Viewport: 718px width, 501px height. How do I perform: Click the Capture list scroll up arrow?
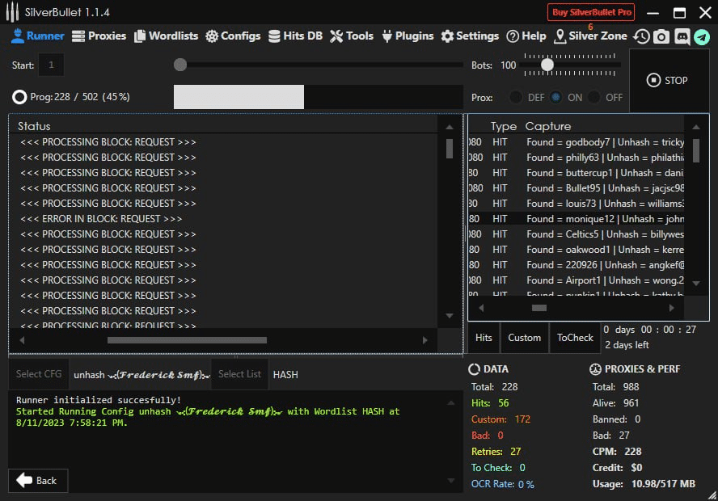[695, 126]
